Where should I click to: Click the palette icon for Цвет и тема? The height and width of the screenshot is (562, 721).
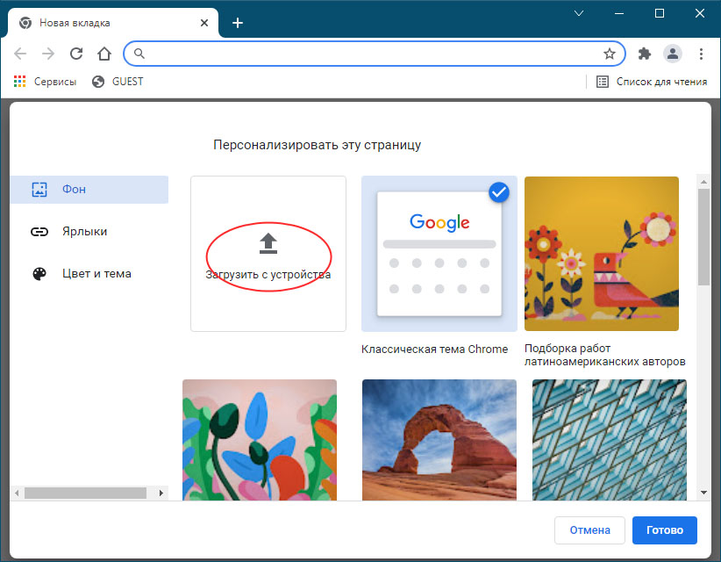(39, 274)
